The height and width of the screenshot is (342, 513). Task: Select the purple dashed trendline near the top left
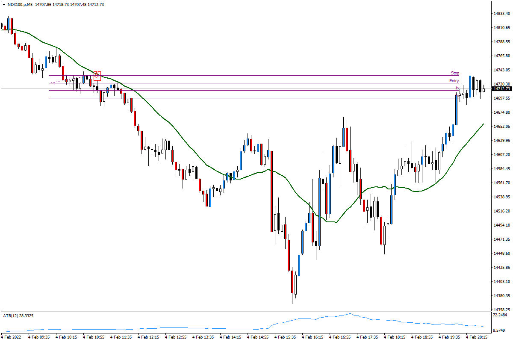(x=60, y=81)
